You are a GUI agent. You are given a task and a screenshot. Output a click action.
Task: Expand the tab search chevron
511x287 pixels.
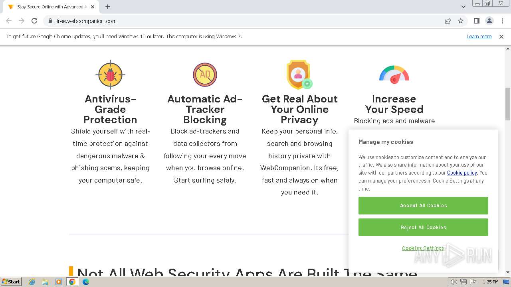[x=463, y=7]
